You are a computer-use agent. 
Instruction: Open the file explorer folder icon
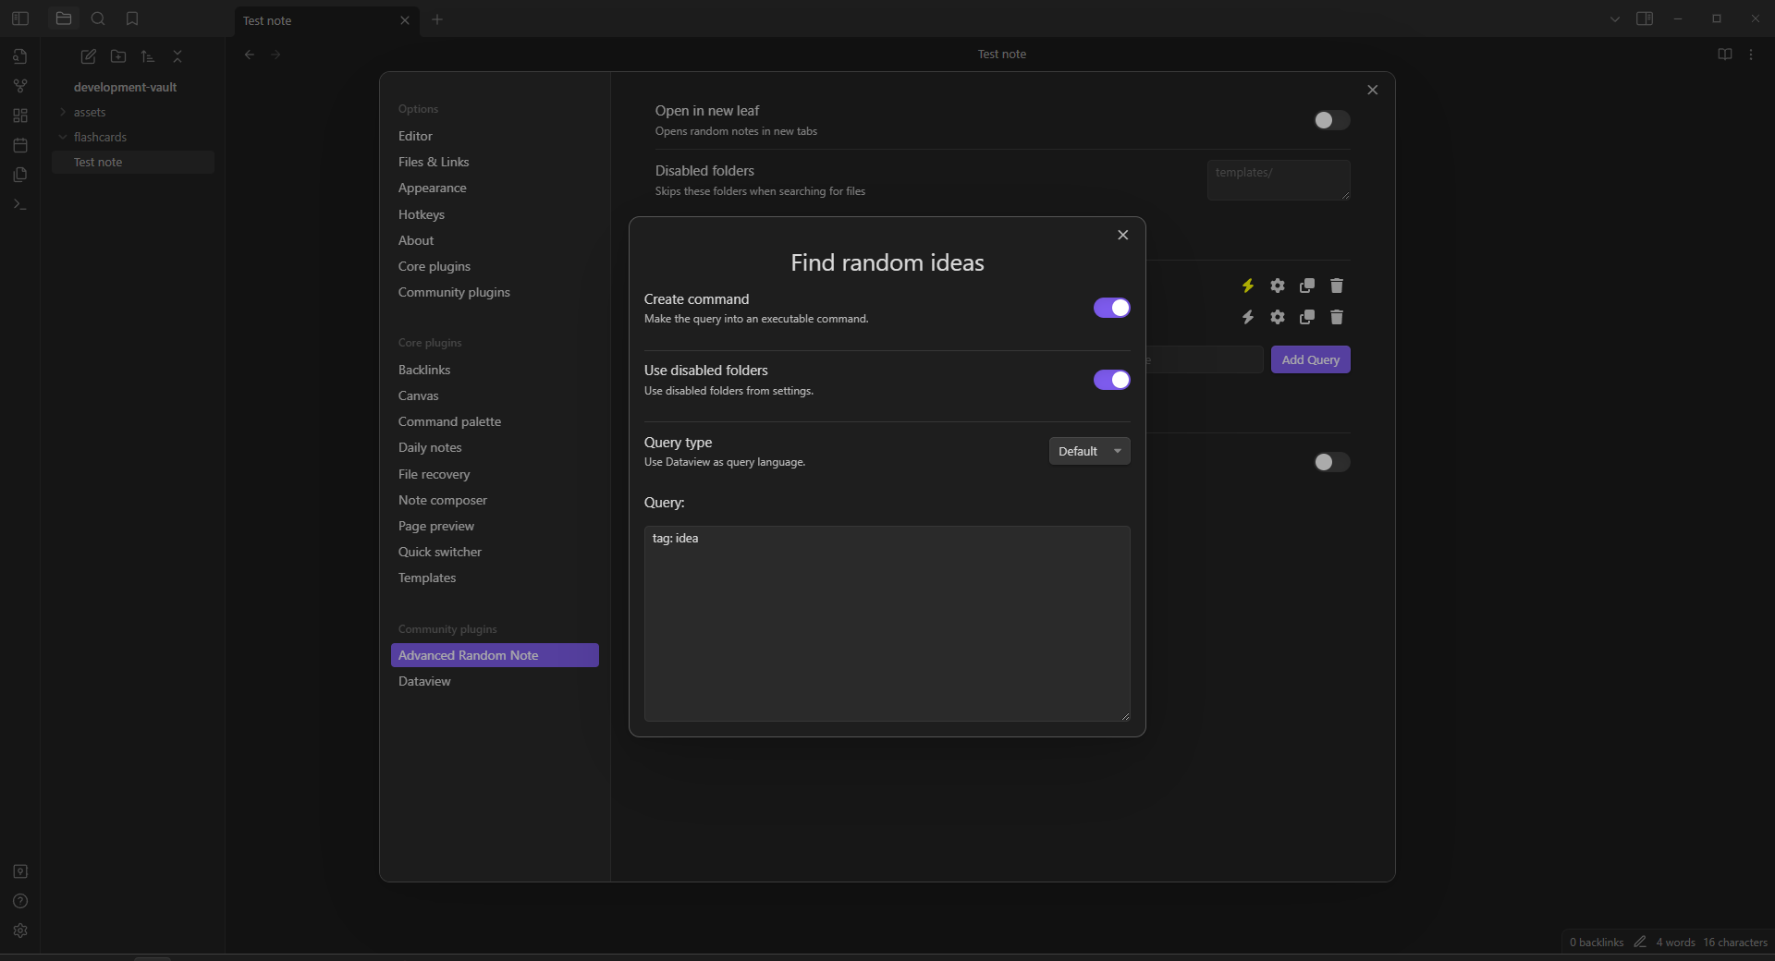coord(64,18)
